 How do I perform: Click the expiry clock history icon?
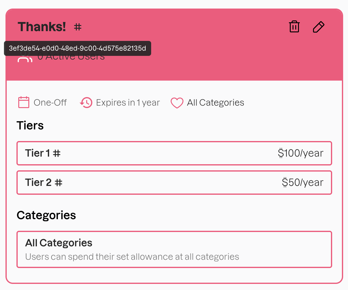[86, 103]
